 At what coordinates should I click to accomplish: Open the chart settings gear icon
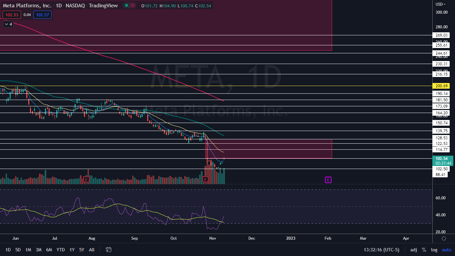(444, 238)
